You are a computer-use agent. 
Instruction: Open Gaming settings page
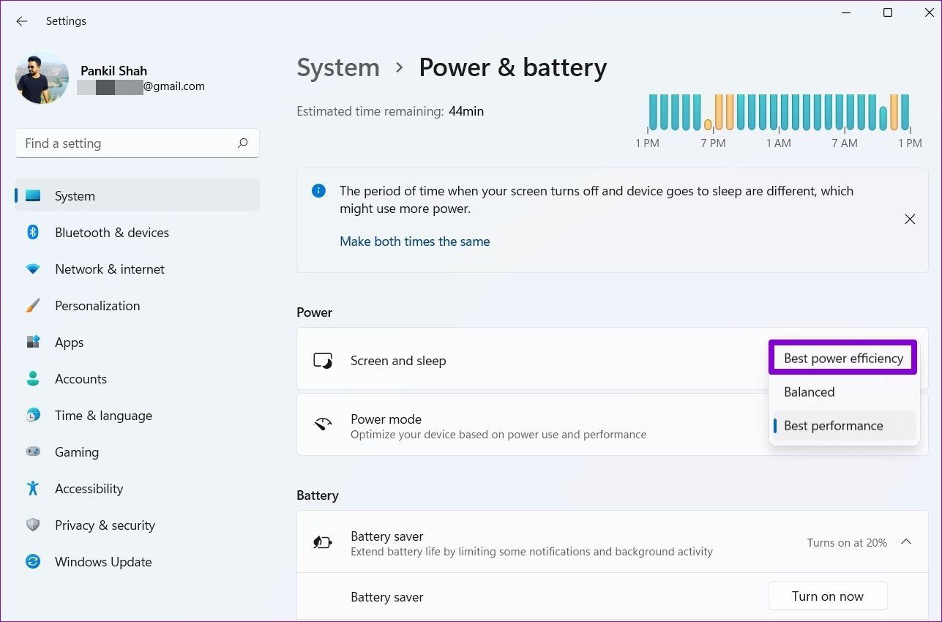coord(137,452)
